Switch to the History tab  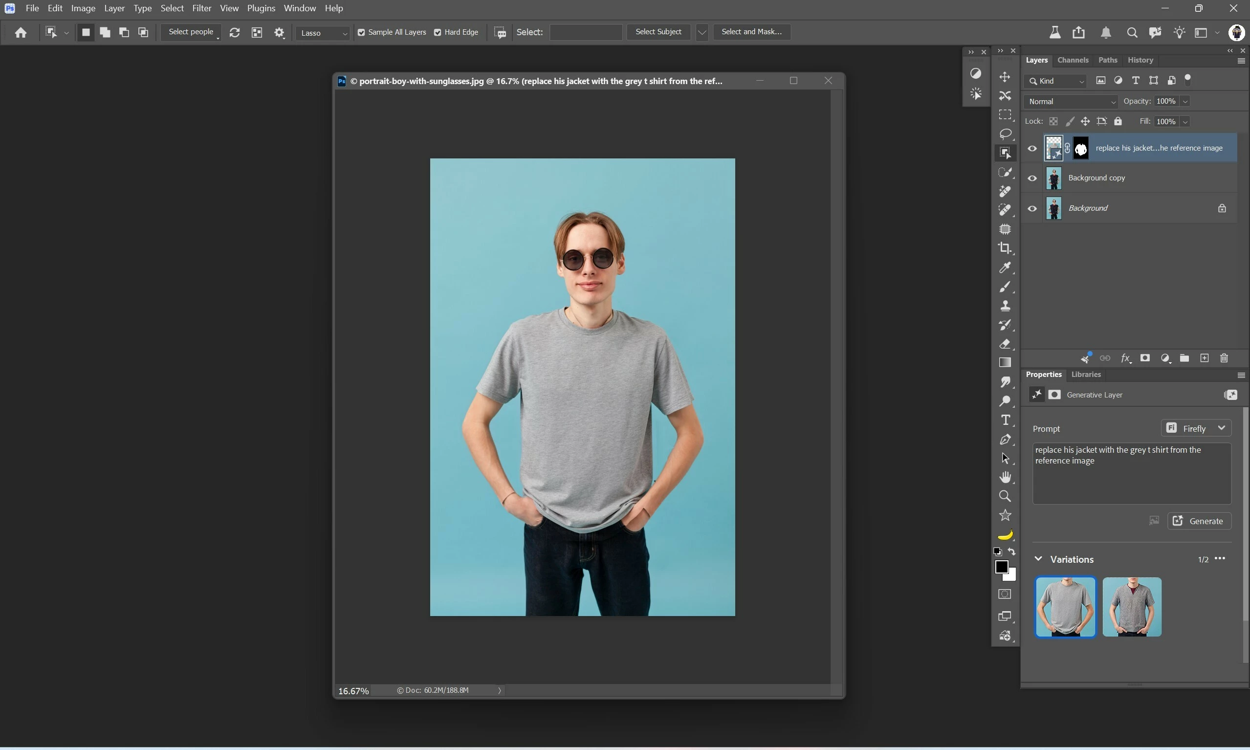point(1140,60)
